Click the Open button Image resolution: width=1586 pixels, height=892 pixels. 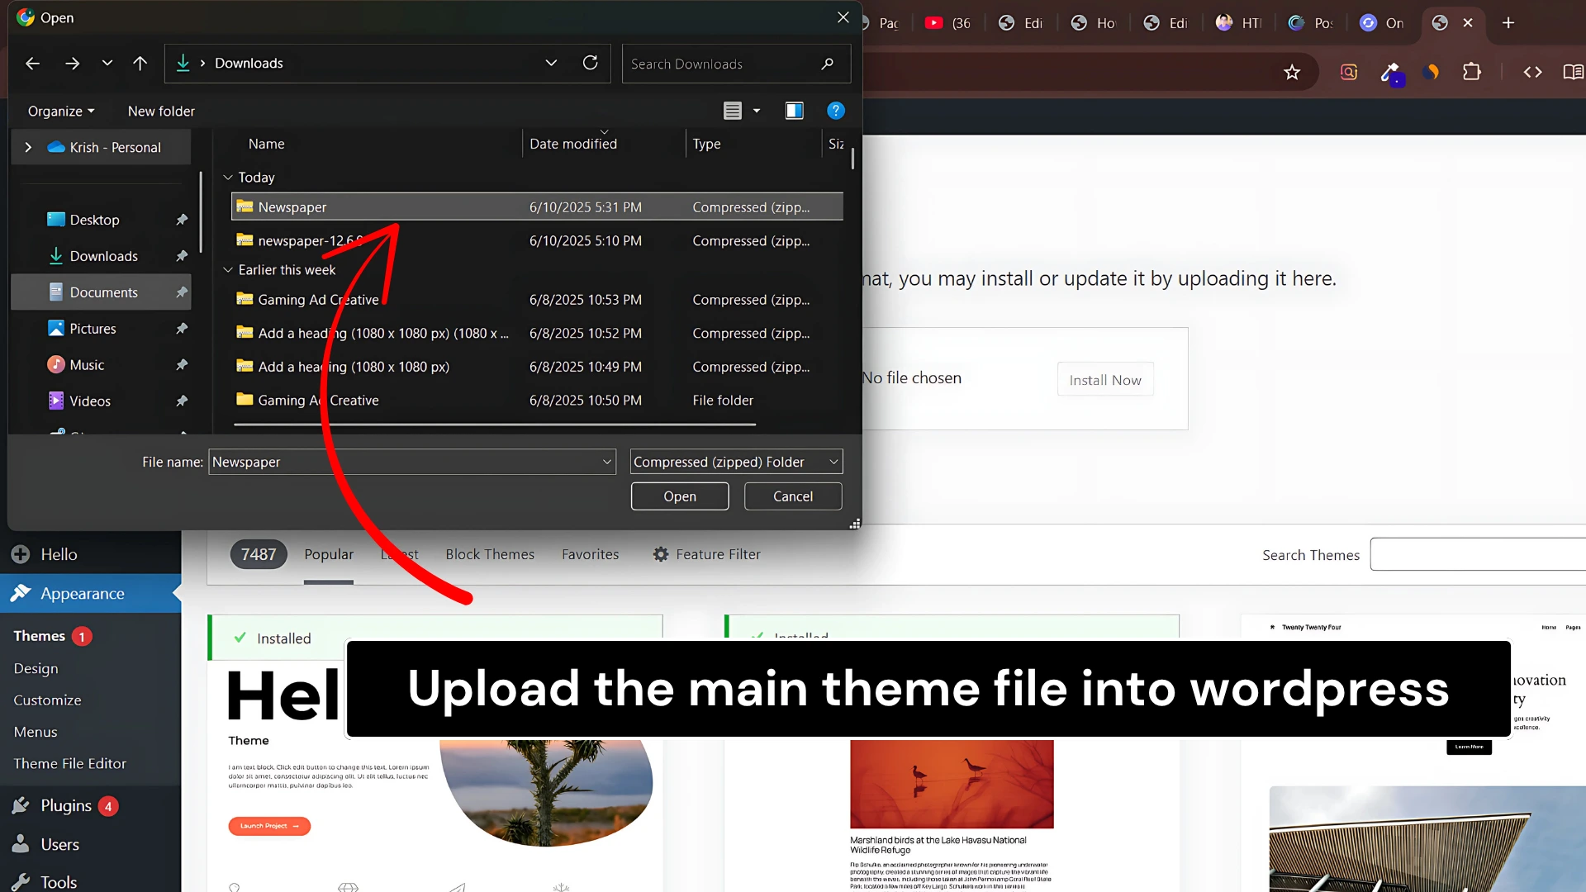tap(679, 496)
